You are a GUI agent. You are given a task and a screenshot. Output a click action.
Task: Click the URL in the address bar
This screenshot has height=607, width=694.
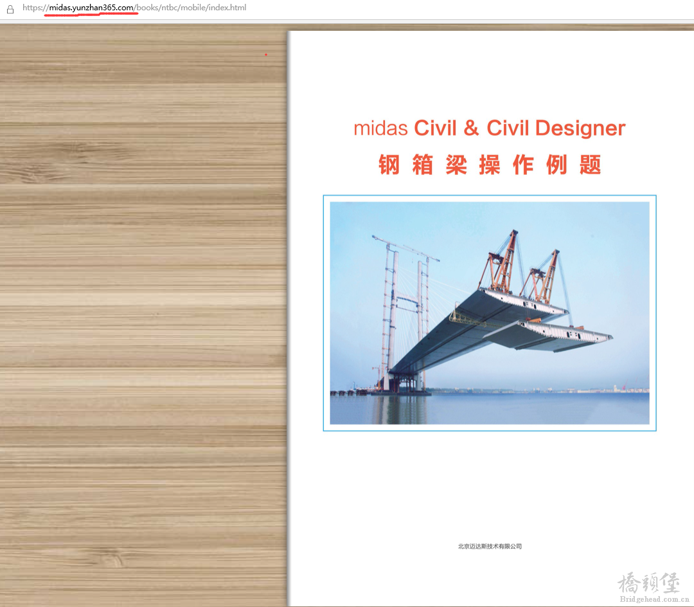[134, 8]
